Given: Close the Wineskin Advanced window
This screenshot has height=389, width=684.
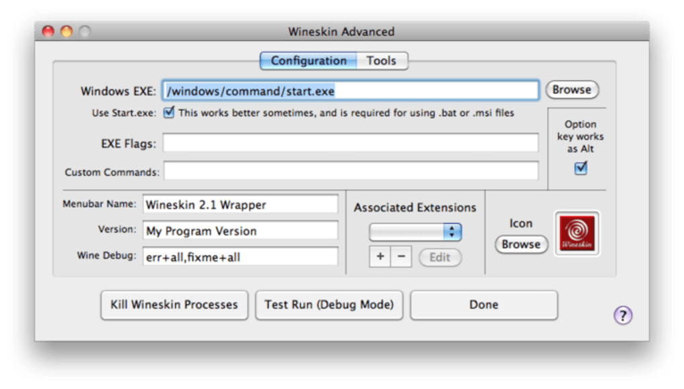Looking at the screenshot, I should click(x=48, y=32).
